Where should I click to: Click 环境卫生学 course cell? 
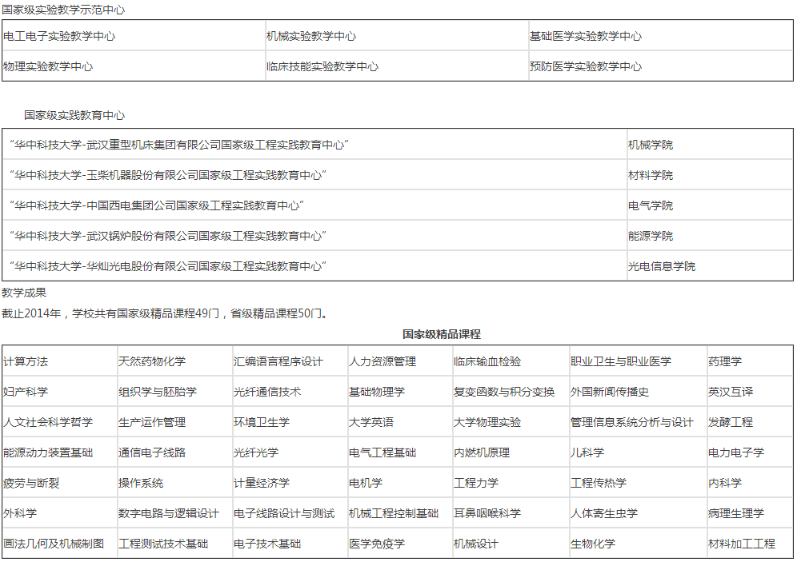(x=290, y=422)
